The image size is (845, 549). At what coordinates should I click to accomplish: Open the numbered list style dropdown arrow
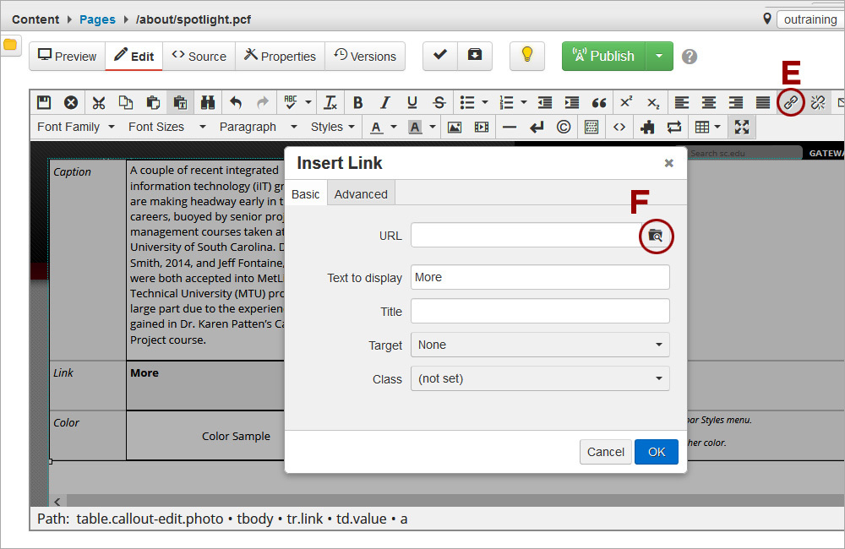point(524,102)
